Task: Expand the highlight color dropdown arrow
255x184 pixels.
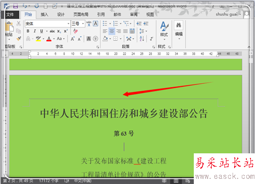Action: tap(43, 39)
